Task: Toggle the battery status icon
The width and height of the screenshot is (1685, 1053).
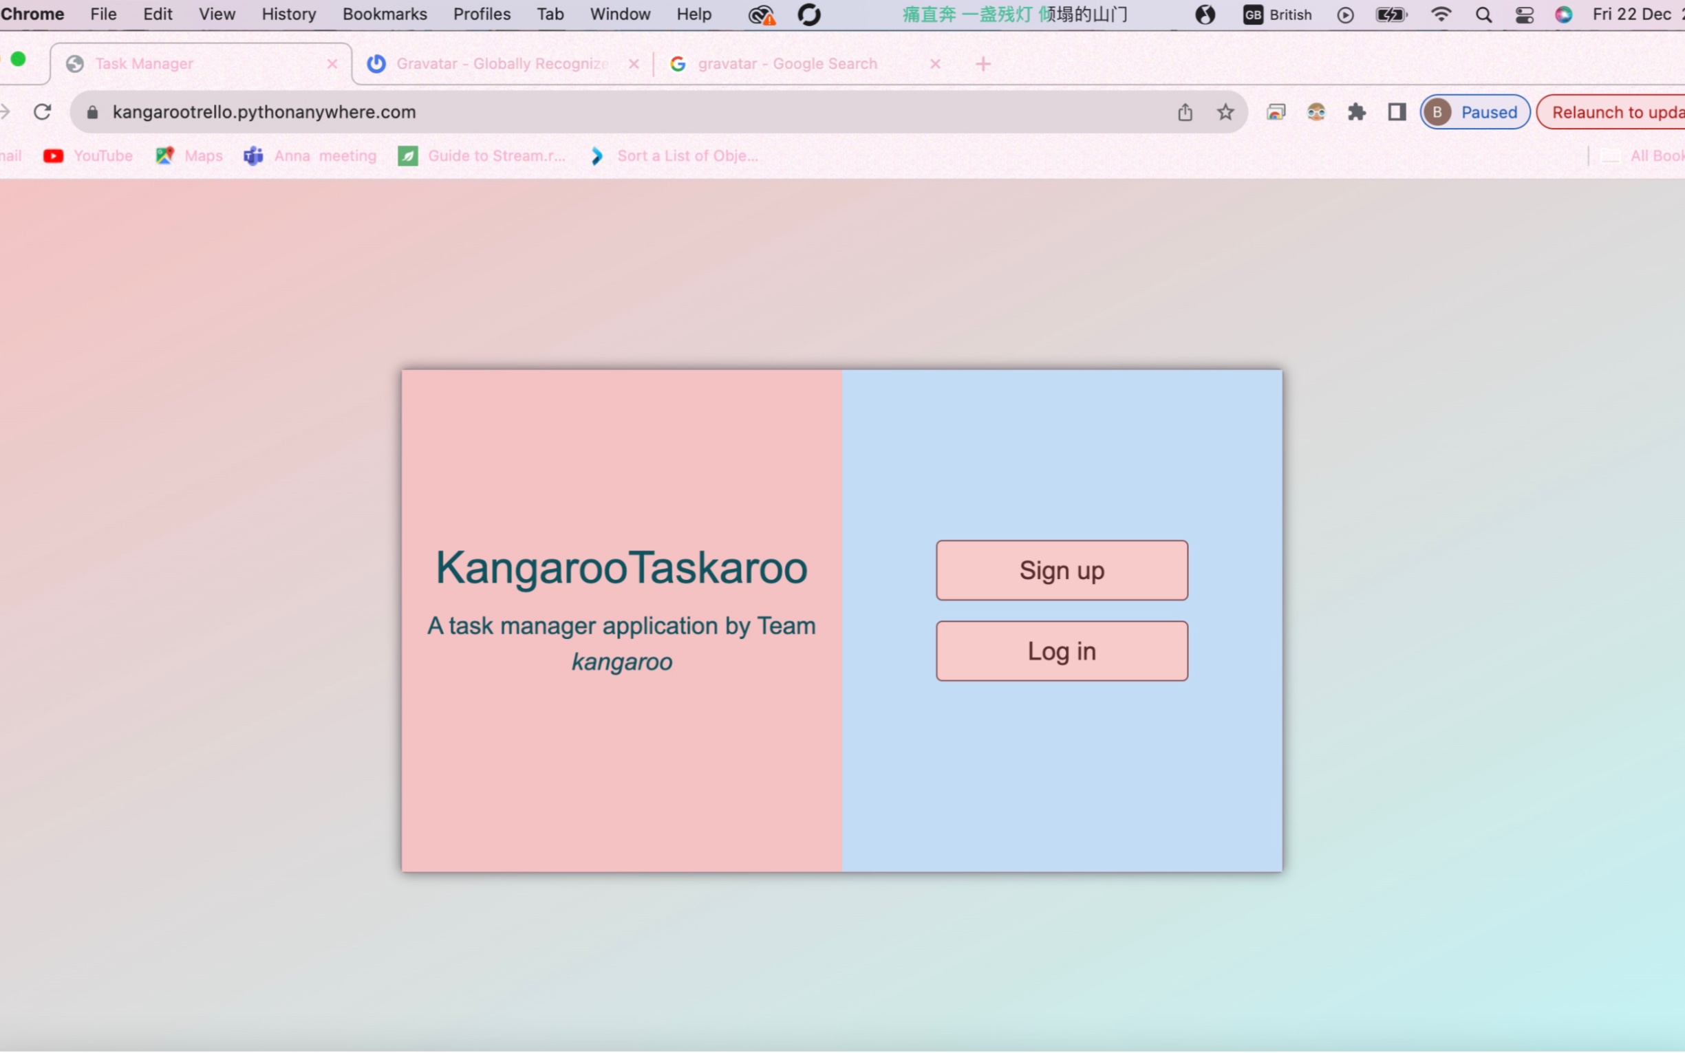Action: point(1393,13)
